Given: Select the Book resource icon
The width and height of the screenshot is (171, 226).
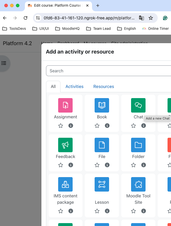Looking at the screenshot, I should coord(102,105).
